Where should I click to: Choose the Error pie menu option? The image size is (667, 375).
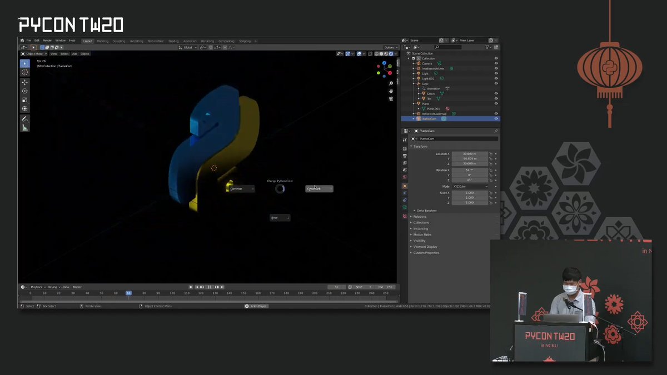click(x=280, y=218)
